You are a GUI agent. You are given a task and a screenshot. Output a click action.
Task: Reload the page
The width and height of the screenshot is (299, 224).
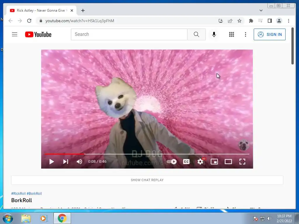(29, 21)
